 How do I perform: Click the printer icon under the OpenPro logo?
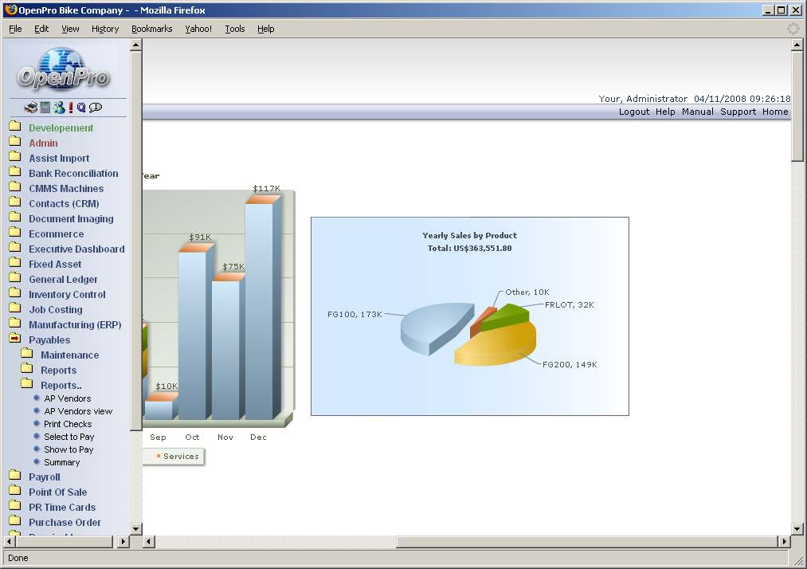[30, 108]
